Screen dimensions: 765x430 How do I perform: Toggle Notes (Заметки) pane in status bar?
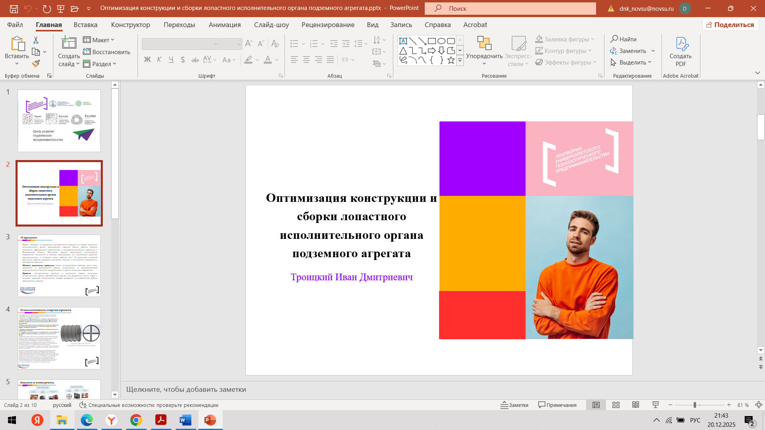point(514,405)
